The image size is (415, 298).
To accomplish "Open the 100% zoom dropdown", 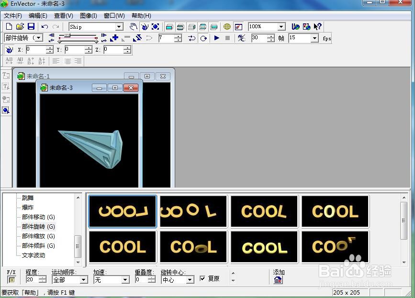I will [x=281, y=26].
